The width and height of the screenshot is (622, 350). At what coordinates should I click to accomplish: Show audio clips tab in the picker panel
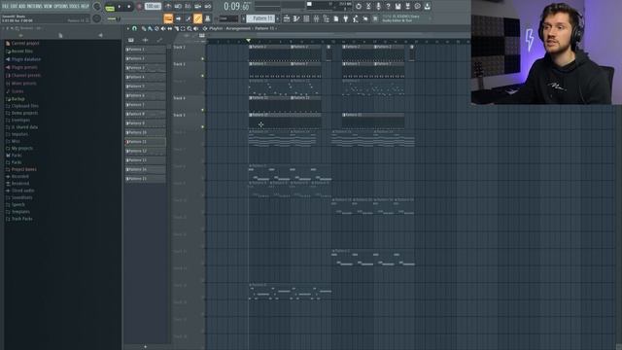pos(145,40)
